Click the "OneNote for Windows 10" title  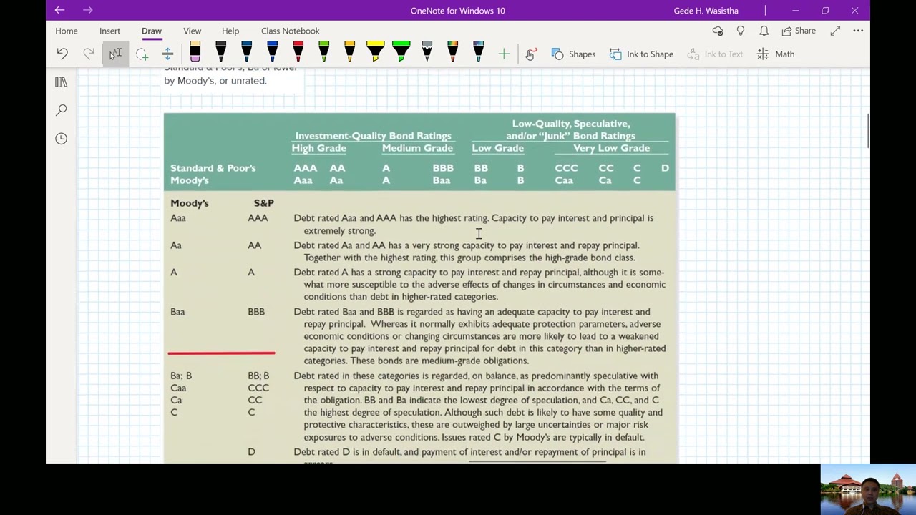(457, 11)
